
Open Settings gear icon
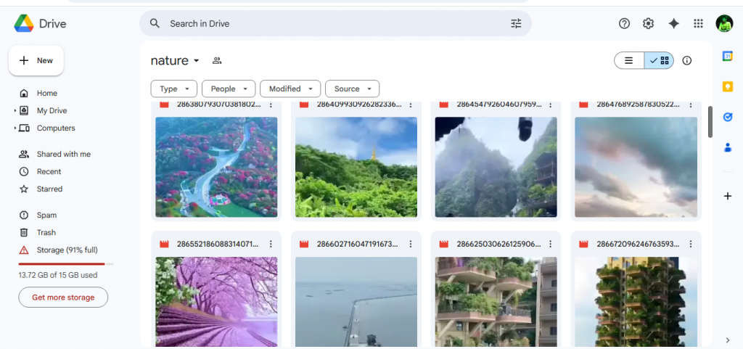click(649, 24)
